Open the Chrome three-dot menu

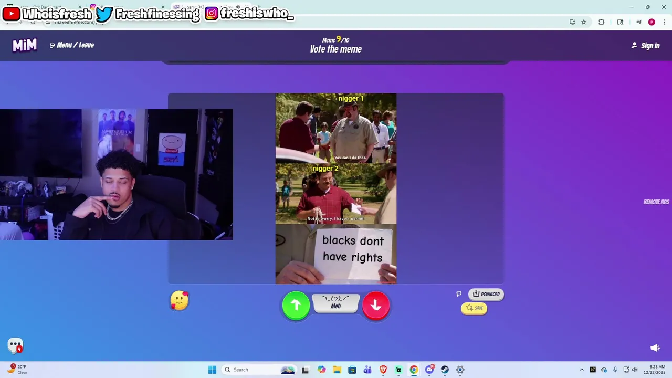[664, 22]
